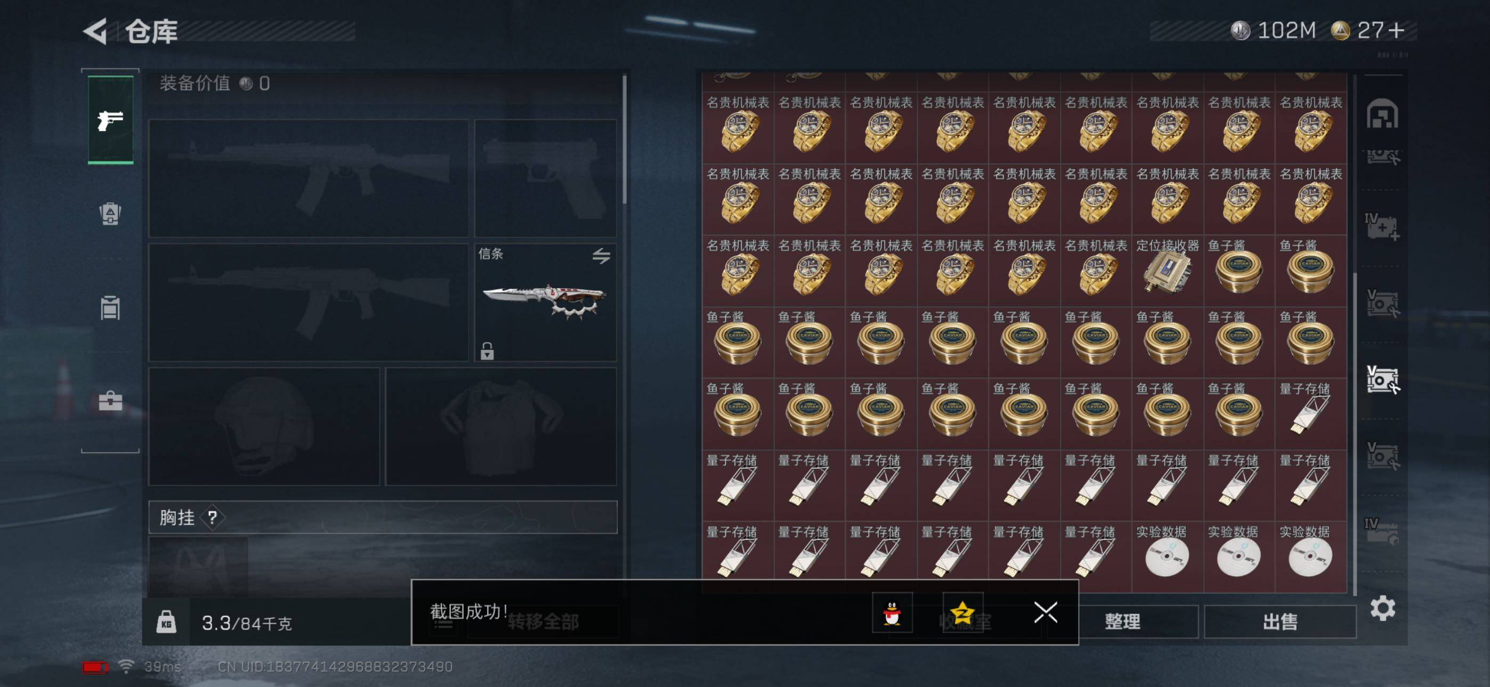Open the settings gear icon

click(1382, 608)
